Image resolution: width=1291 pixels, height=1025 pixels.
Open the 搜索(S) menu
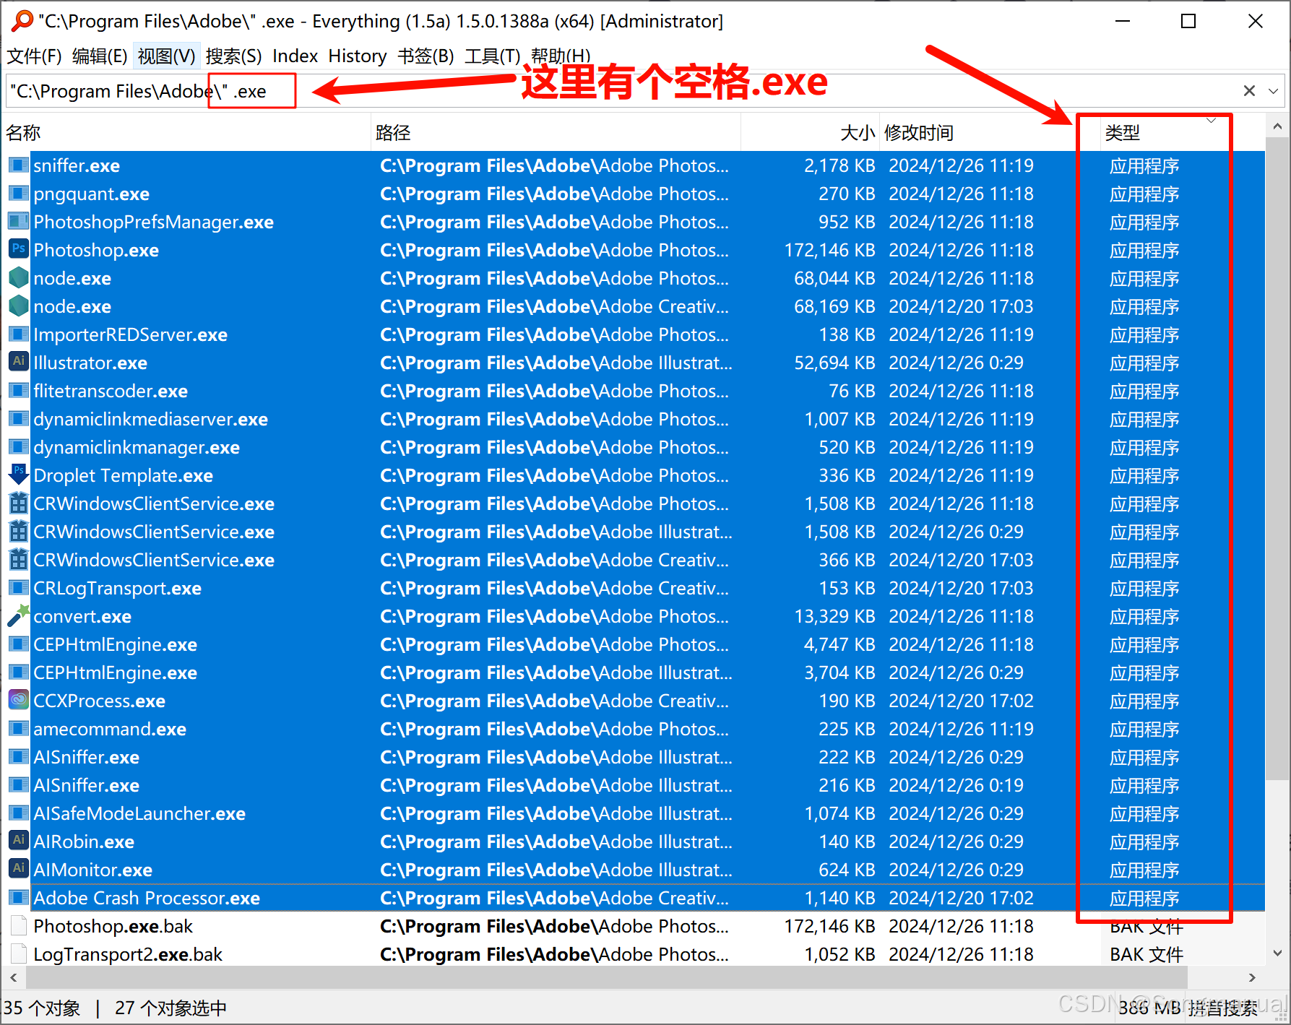[233, 56]
